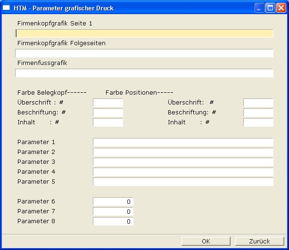Click Belegkopf Inhalt color field
The height and width of the screenshot is (250, 289).
coord(108,122)
